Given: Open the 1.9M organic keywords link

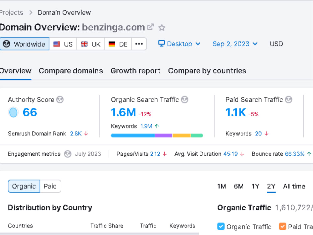Looking at the screenshot, I should (x=146, y=126).
